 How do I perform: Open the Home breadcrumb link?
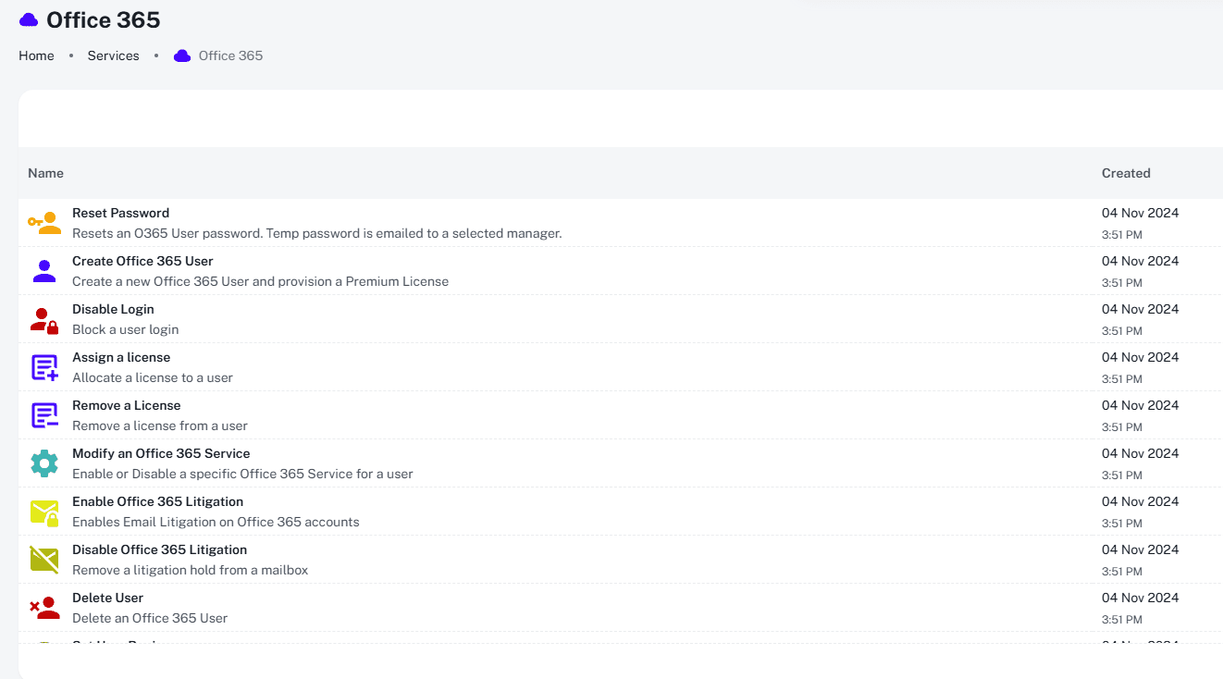point(36,56)
